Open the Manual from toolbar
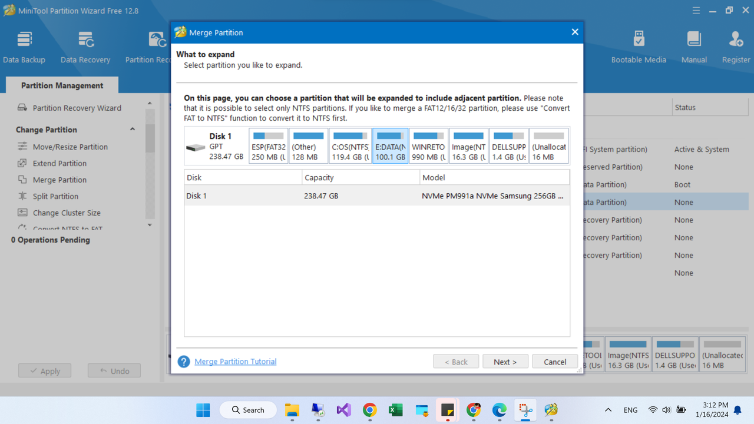 [x=694, y=47]
